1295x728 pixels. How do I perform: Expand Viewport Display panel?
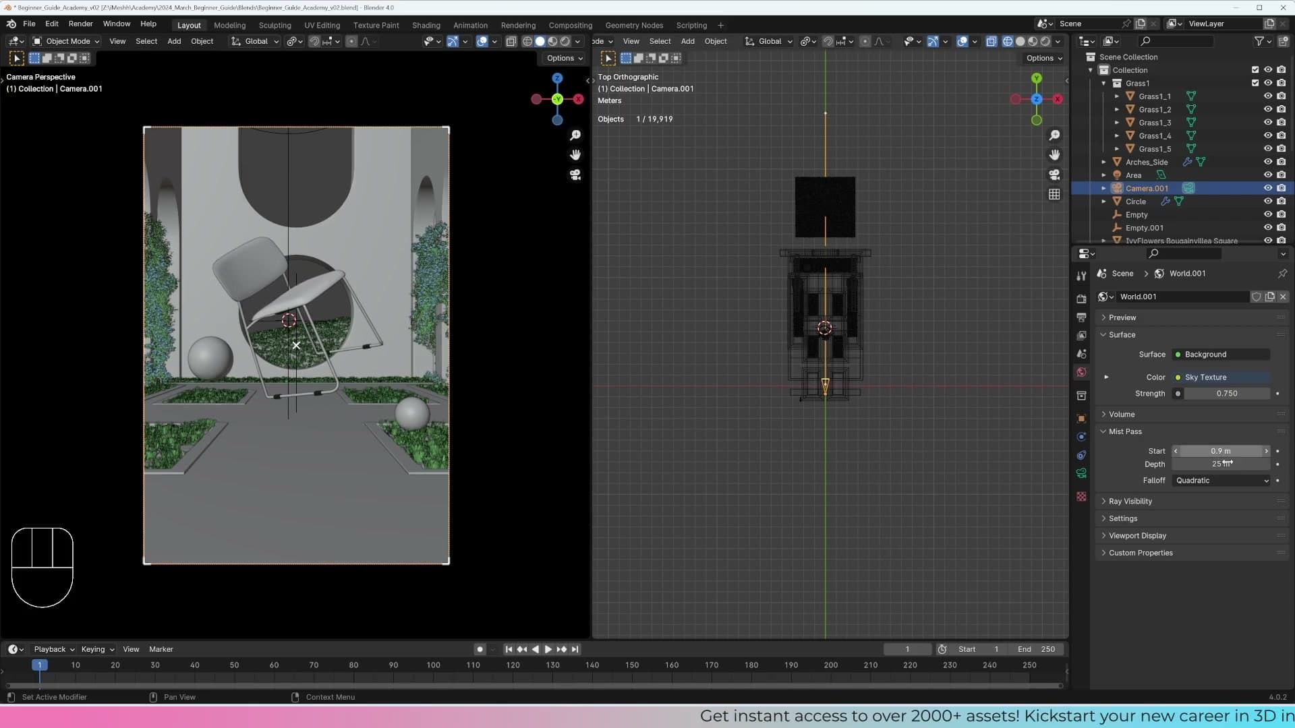(1137, 536)
